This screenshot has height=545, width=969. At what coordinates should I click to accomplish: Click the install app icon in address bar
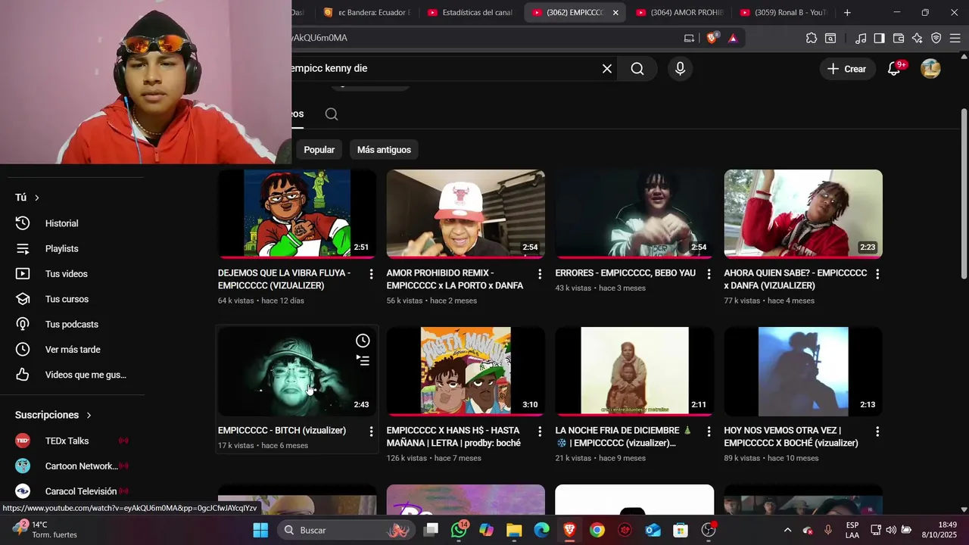pyautogui.click(x=689, y=38)
